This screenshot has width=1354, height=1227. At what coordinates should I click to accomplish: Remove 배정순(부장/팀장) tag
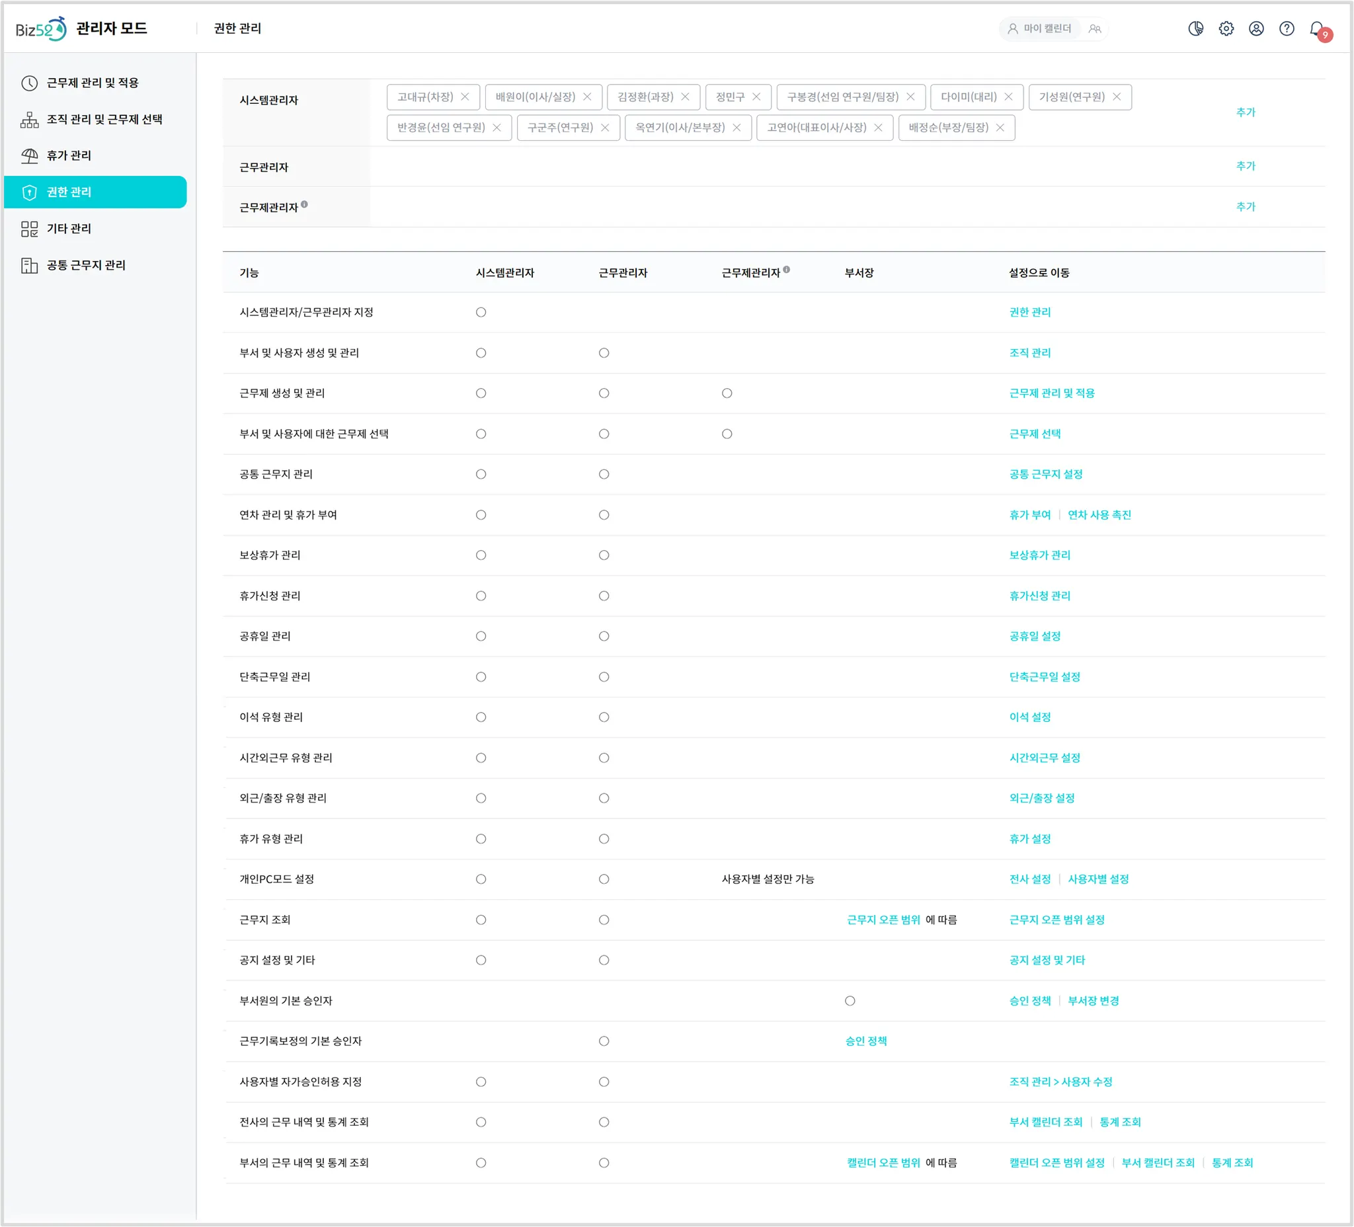1000,128
